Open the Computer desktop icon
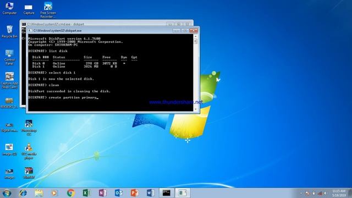The width and height of the screenshot is (352, 198). (x=9, y=8)
